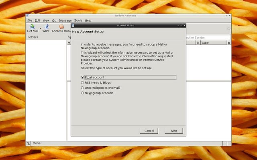Click the attachment column icon beside Date
Screen dimensions: 257x160
[x=198, y=43]
